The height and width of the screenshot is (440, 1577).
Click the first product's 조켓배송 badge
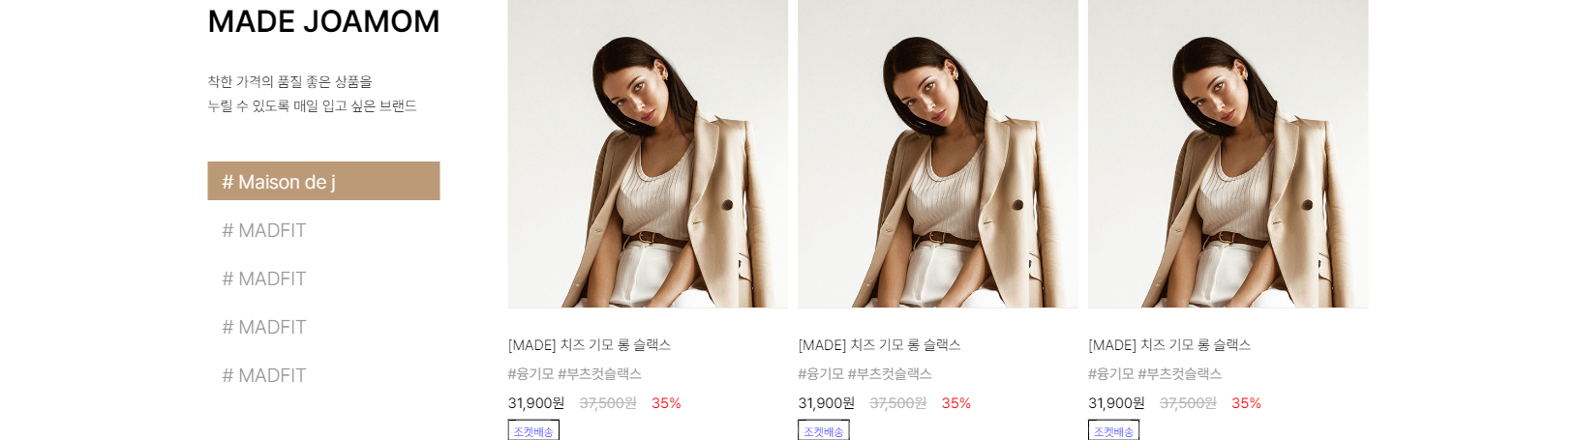click(533, 430)
